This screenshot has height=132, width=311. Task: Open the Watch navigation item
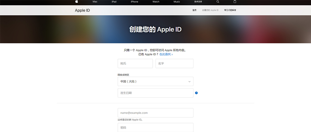pos(156,2)
